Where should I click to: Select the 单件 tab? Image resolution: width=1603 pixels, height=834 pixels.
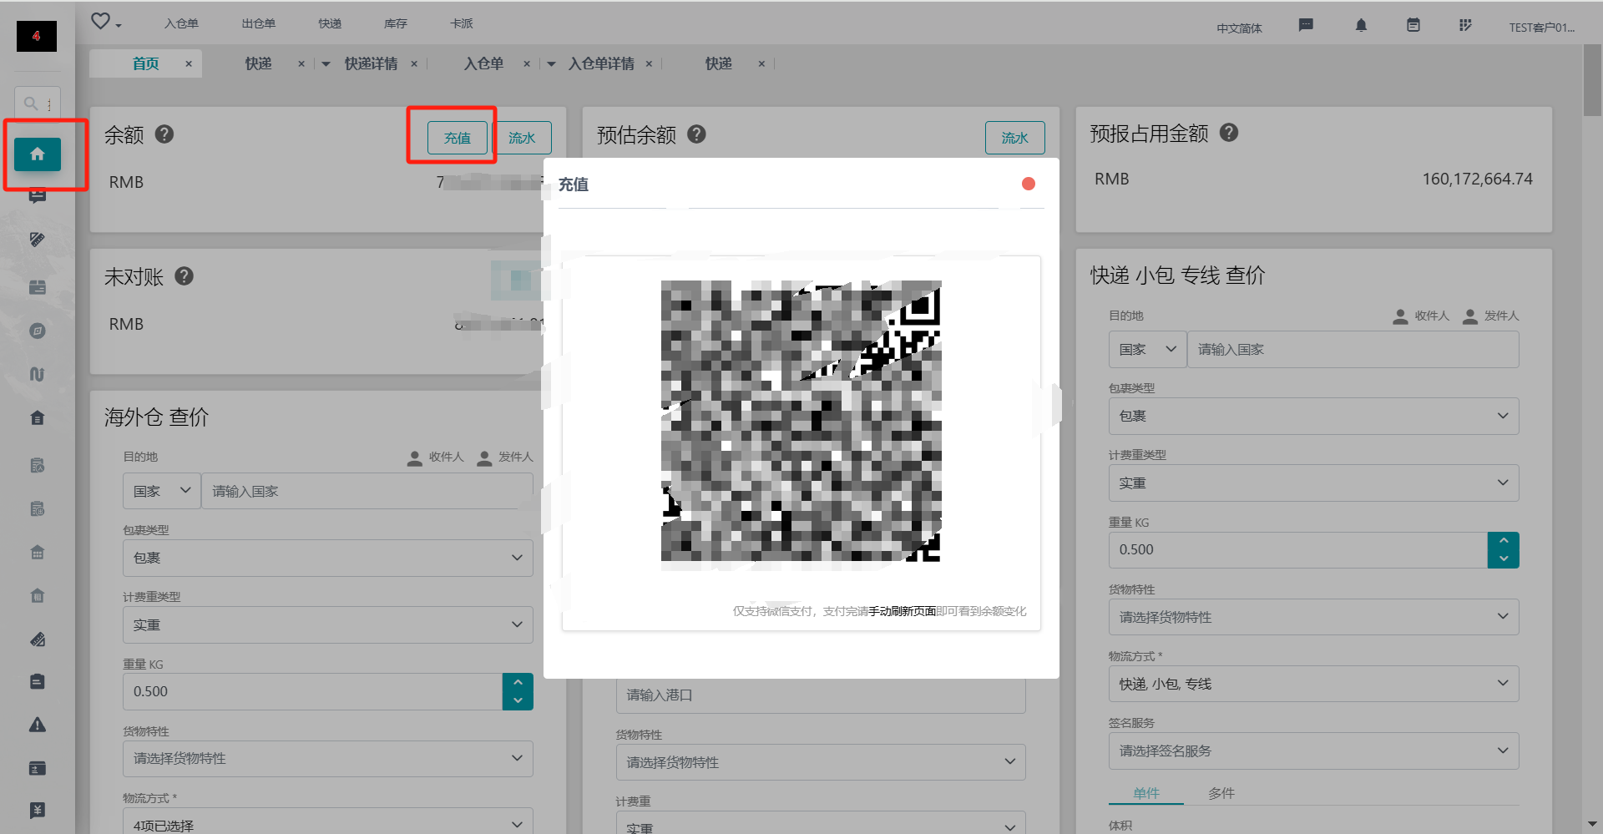1146,793
